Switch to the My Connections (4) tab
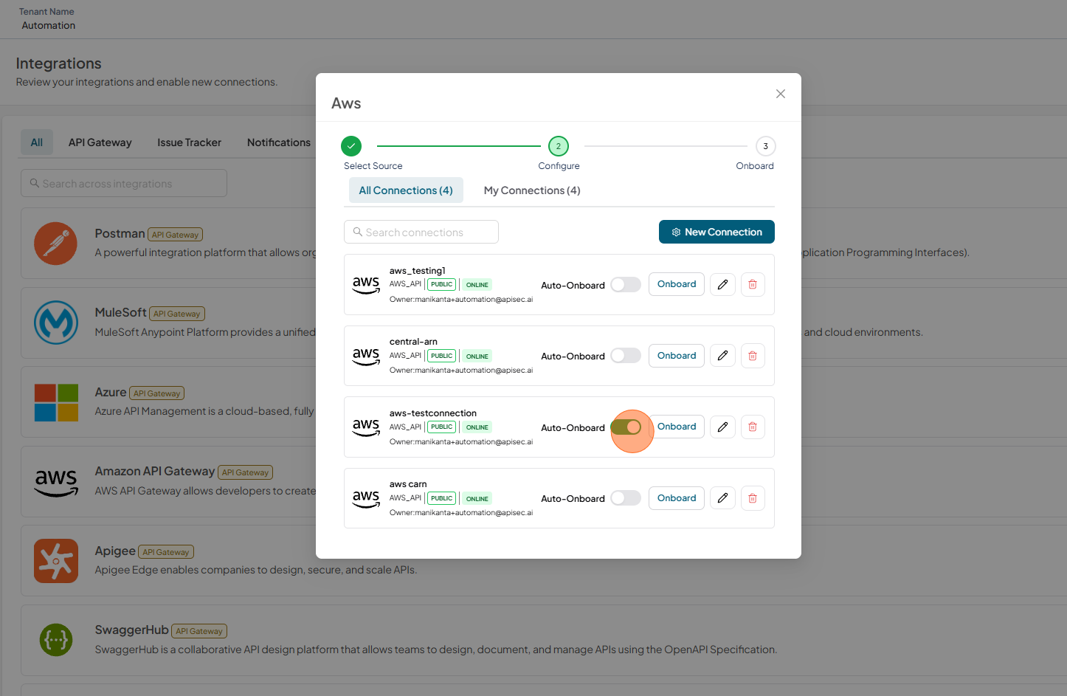Image resolution: width=1067 pixels, height=696 pixels. 532,190
